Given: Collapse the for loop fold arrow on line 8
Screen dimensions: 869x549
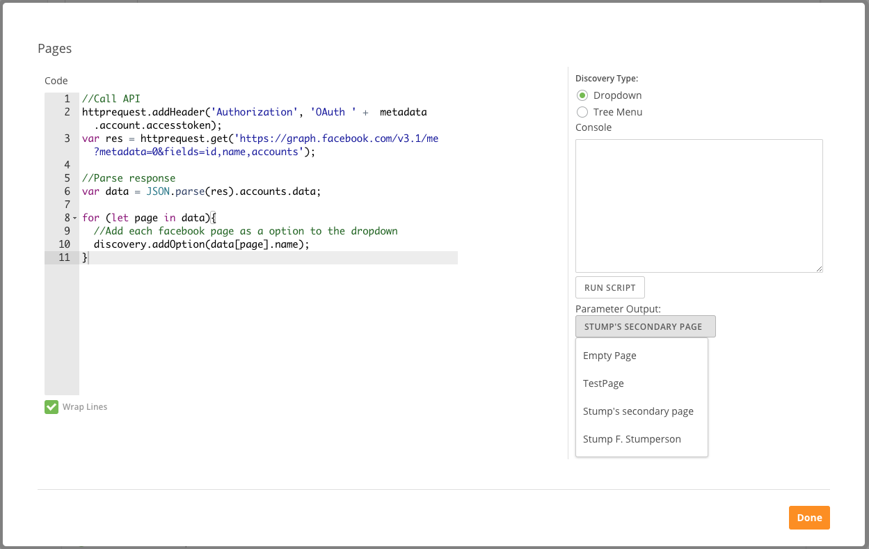Looking at the screenshot, I should (x=74, y=218).
